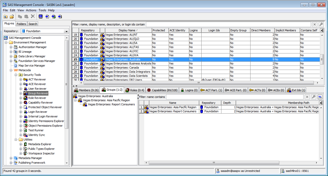Select row Vegas Enterprises: Business Analysts
The image size is (328, 176).
click(x=196, y=63)
